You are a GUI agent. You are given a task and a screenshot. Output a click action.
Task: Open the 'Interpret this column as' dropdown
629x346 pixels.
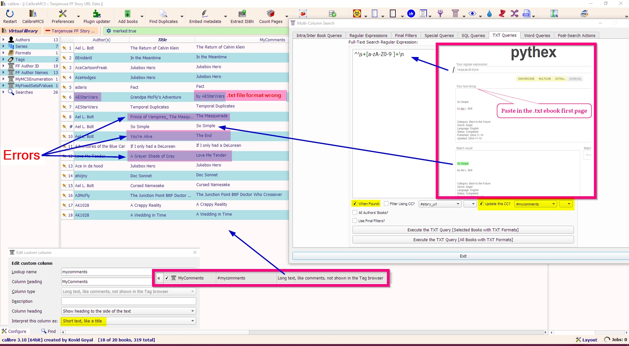[128, 321]
